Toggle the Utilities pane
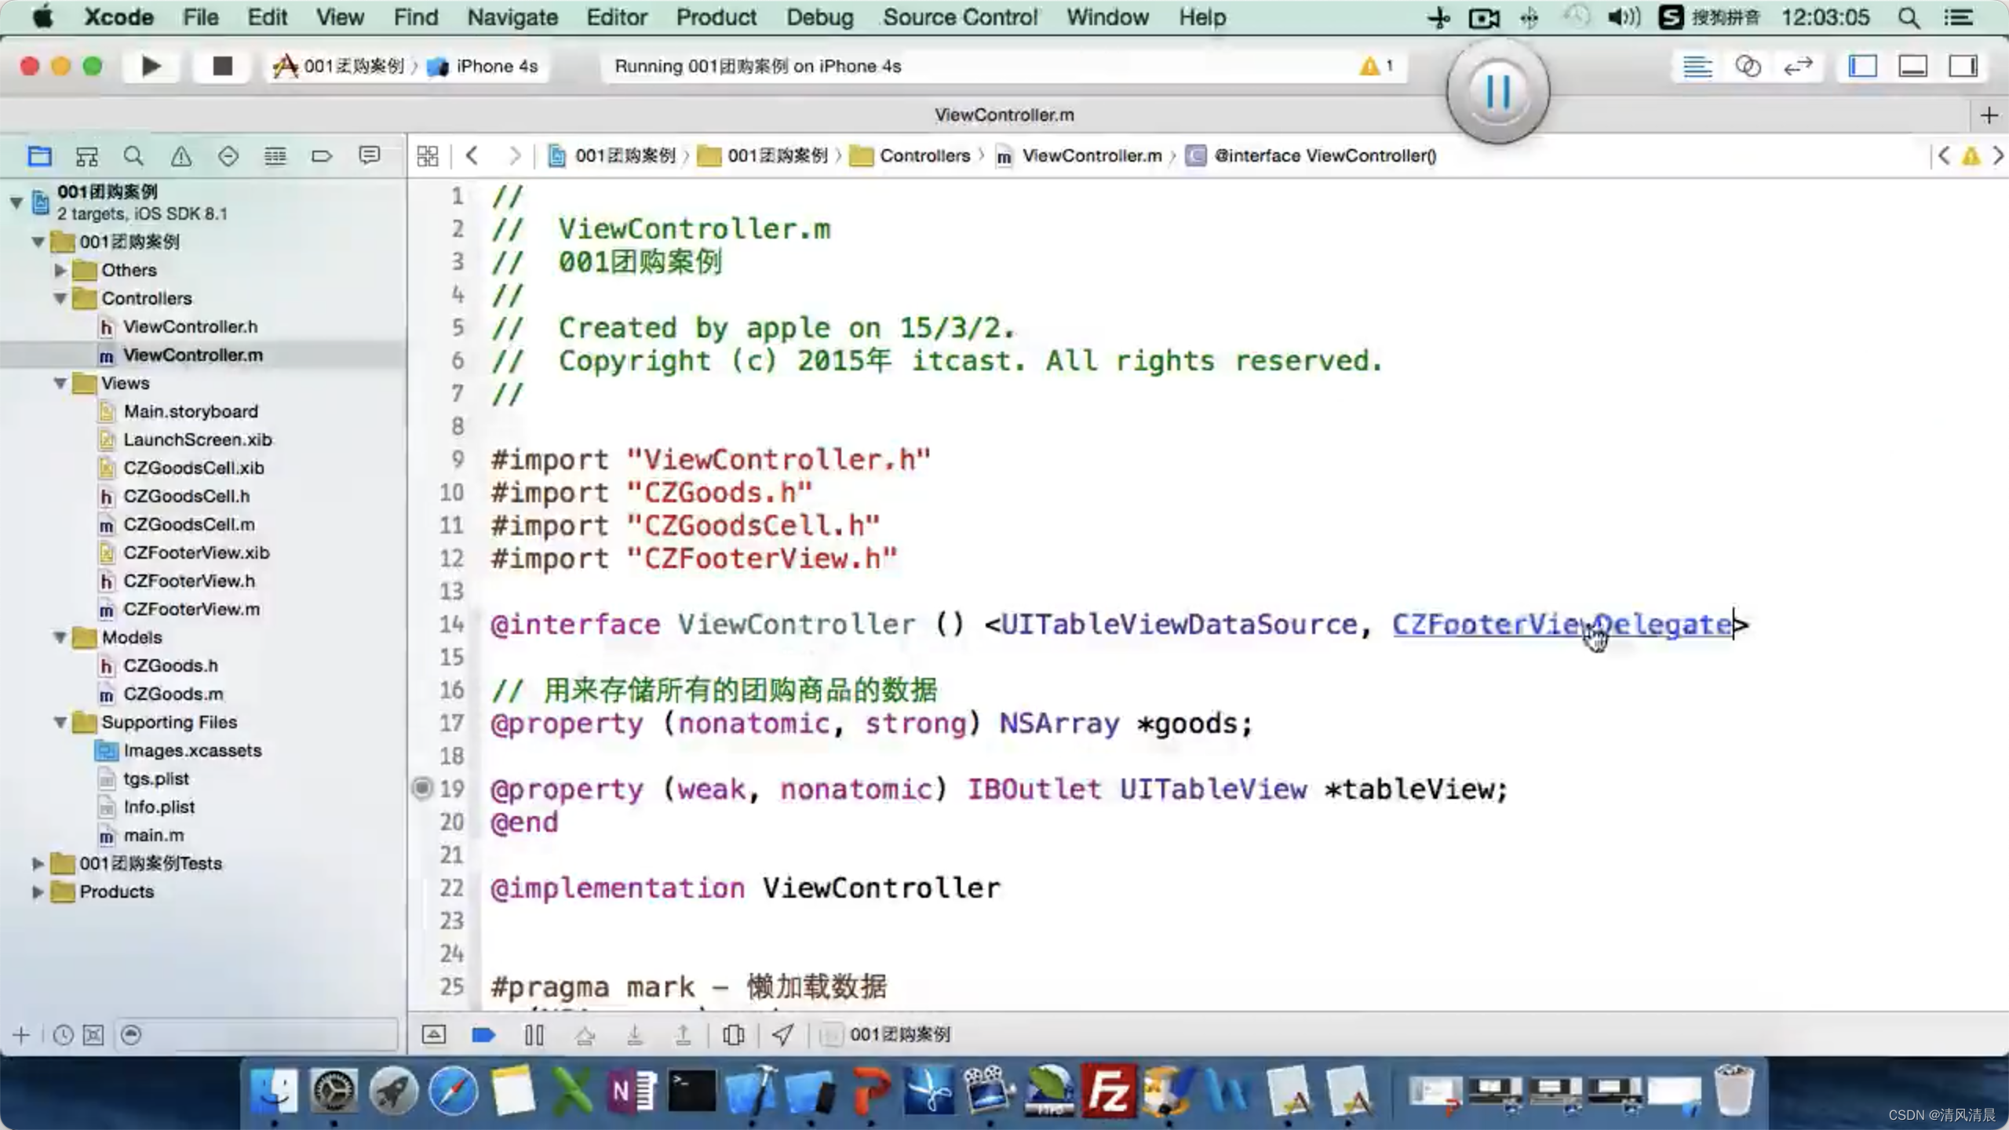2009x1130 pixels. pyautogui.click(x=1963, y=67)
